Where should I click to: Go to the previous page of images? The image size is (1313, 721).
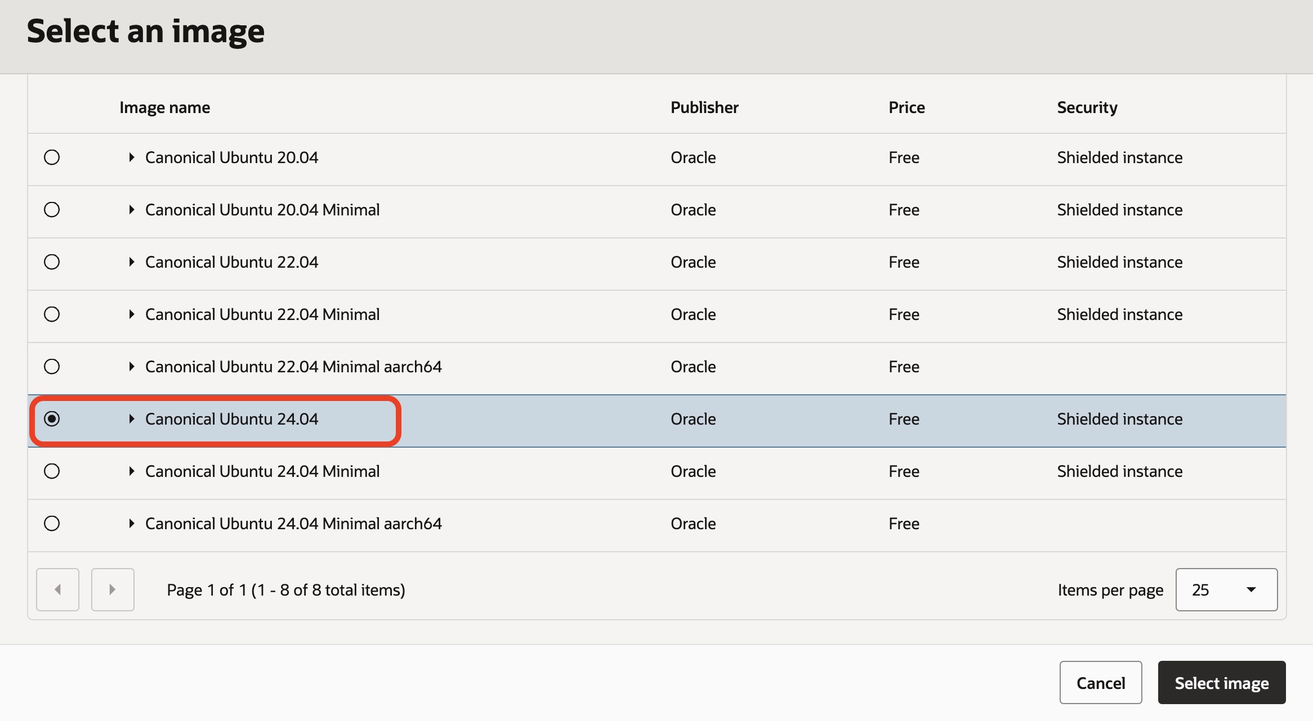pos(57,589)
